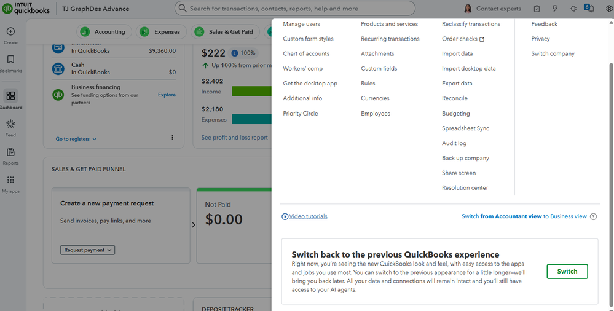Expand the Request payment dropdown

tap(88, 250)
